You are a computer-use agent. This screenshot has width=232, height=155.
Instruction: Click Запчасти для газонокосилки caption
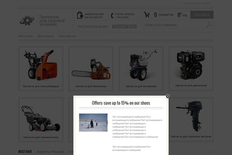(x=41, y=137)
